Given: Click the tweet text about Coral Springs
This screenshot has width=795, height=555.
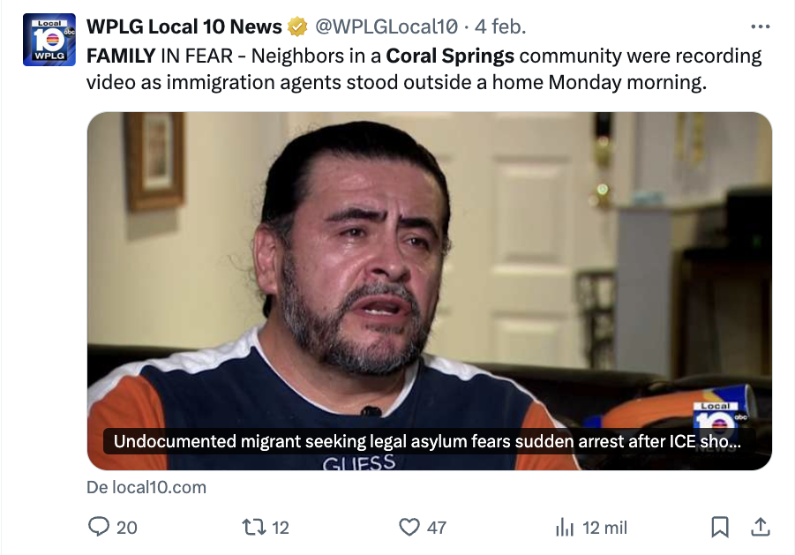Looking at the screenshot, I should coord(424,69).
